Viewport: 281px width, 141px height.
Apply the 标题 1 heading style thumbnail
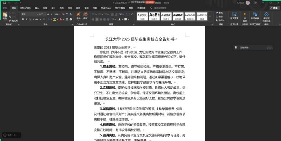[154, 16]
